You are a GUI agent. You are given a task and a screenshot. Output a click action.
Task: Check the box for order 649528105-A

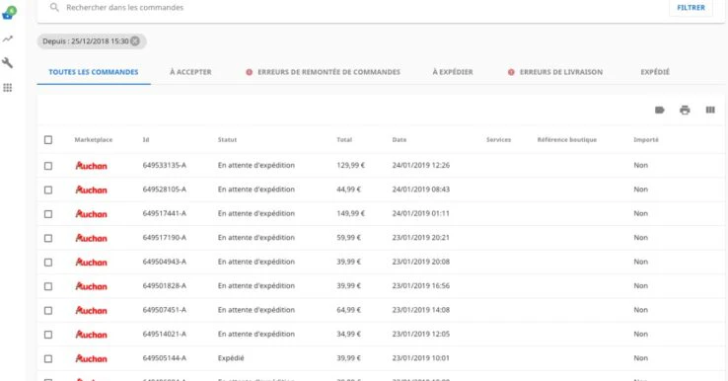(48, 190)
